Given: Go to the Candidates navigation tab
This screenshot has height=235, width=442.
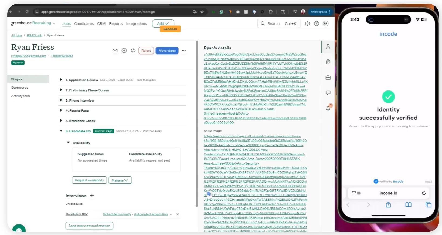Looking at the screenshot, I should 84,23.
